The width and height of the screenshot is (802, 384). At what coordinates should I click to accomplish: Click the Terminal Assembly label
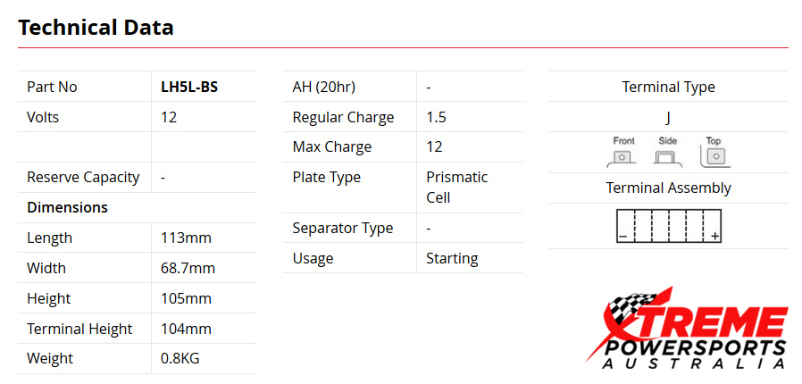coord(668,188)
